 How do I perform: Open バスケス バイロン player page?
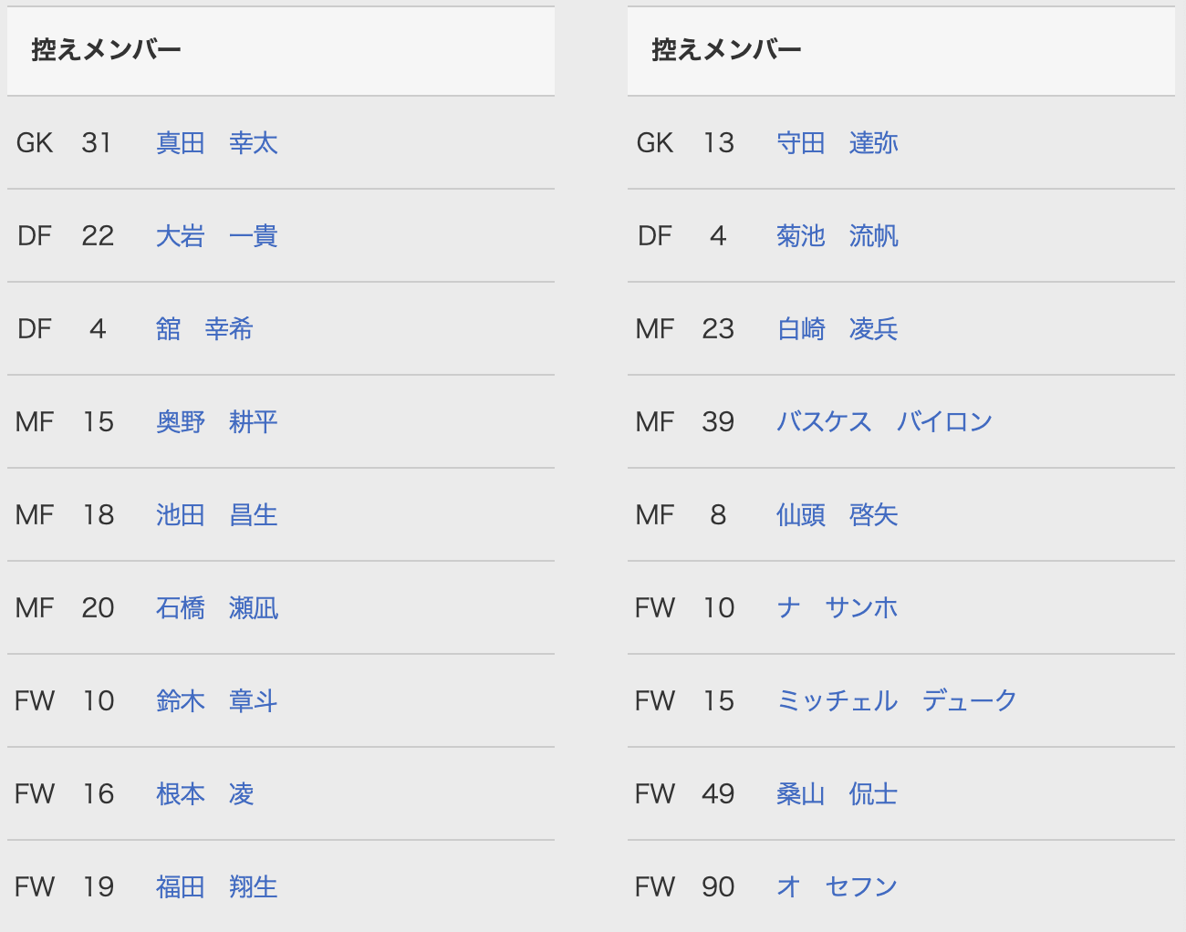point(884,422)
